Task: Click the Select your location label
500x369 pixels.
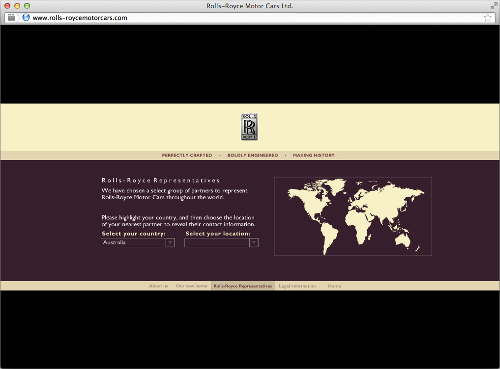Action: click(x=218, y=234)
